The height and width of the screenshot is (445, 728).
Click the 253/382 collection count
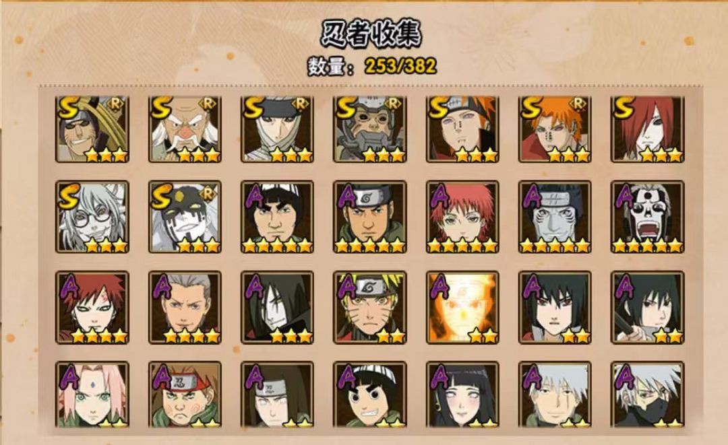click(400, 66)
